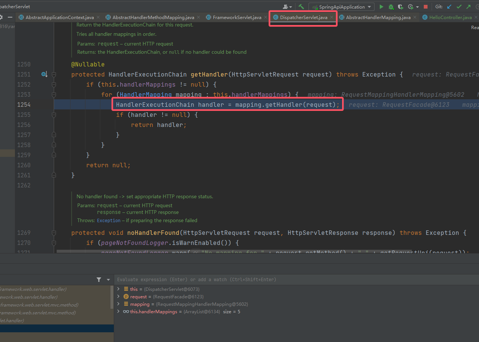Expand the profiler dropdown arrow
The width and height of the screenshot is (479, 342).
coord(417,7)
